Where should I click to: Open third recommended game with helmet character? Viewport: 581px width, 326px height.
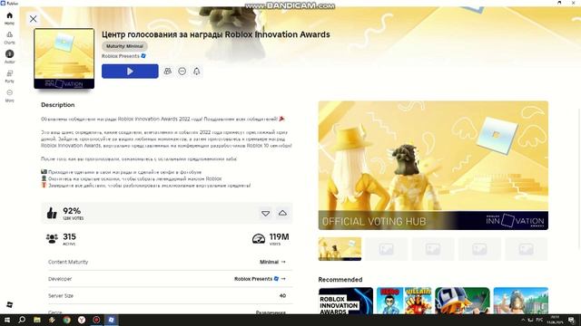tap(462, 301)
